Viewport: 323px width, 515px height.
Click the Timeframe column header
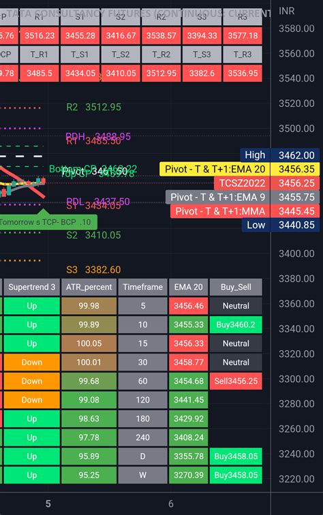(142, 287)
